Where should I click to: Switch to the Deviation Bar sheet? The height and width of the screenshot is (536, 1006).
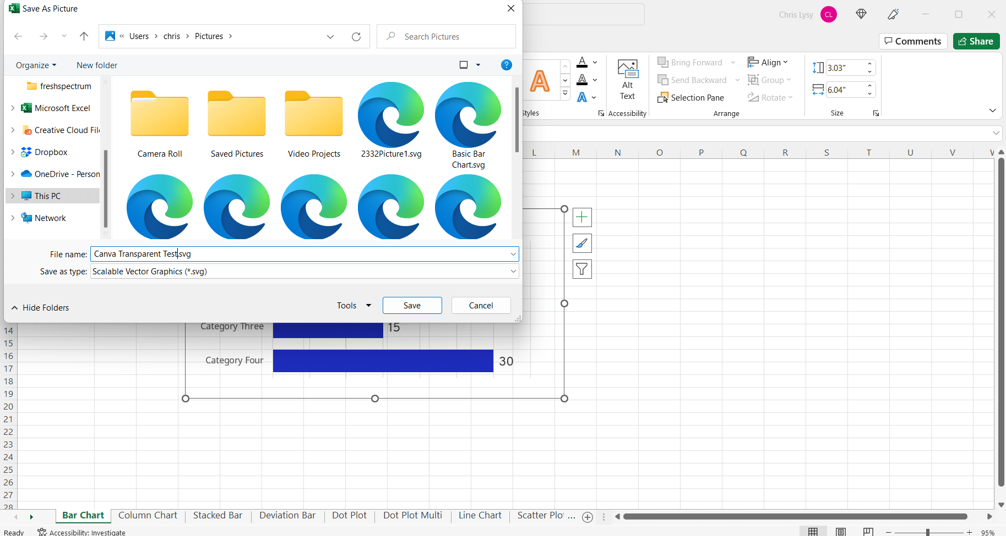tap(287, 515)
